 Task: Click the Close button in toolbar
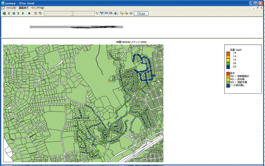[141, 14]
